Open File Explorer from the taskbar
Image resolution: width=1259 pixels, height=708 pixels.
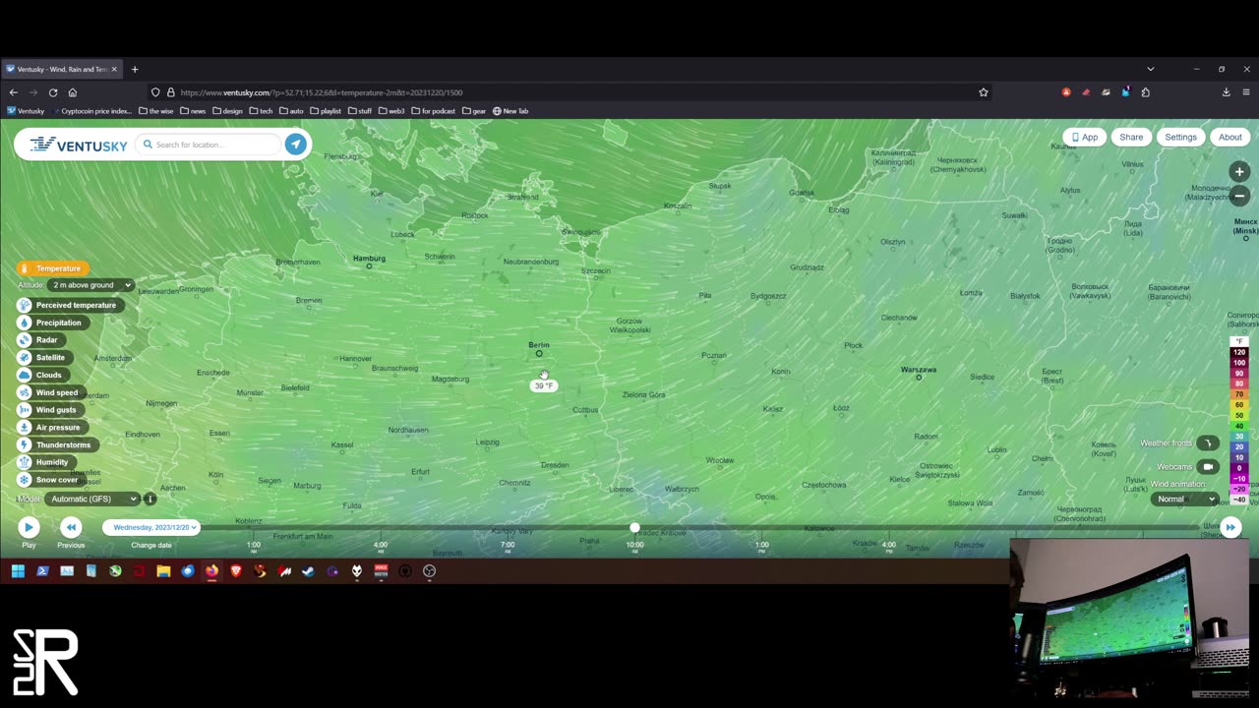point(163,571)
